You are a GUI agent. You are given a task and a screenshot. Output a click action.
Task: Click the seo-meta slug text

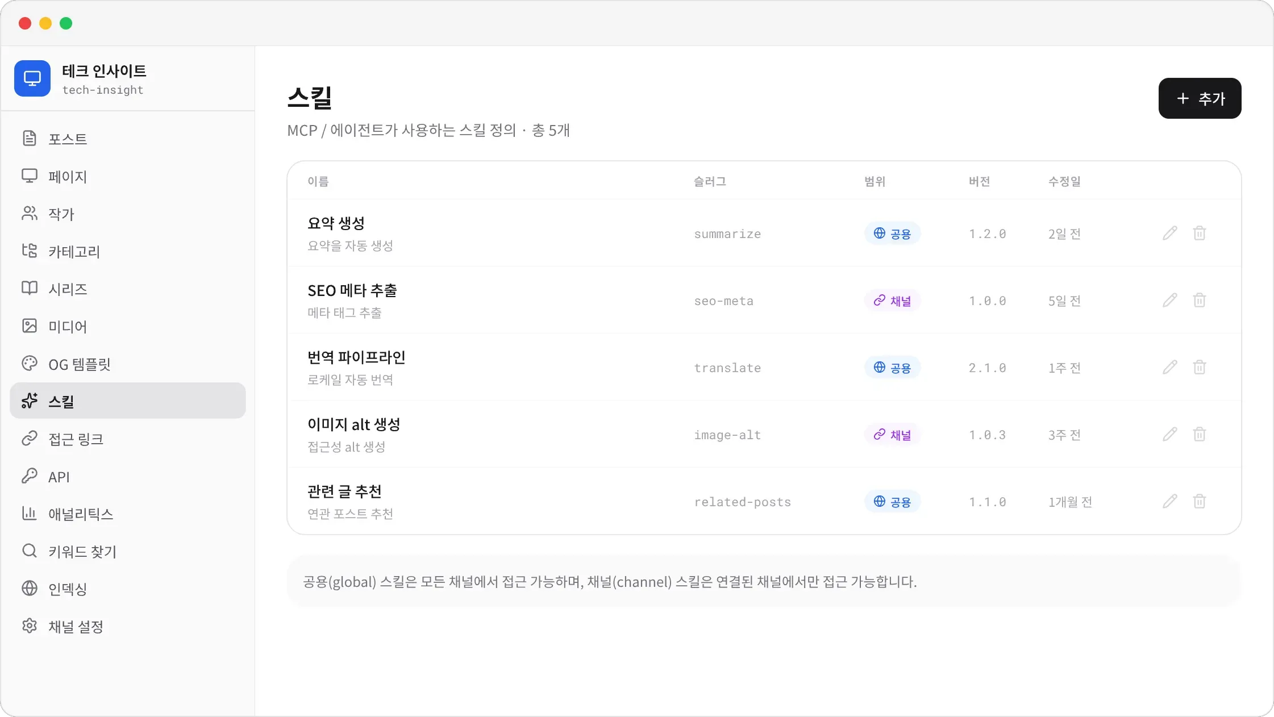pos(723,301)
